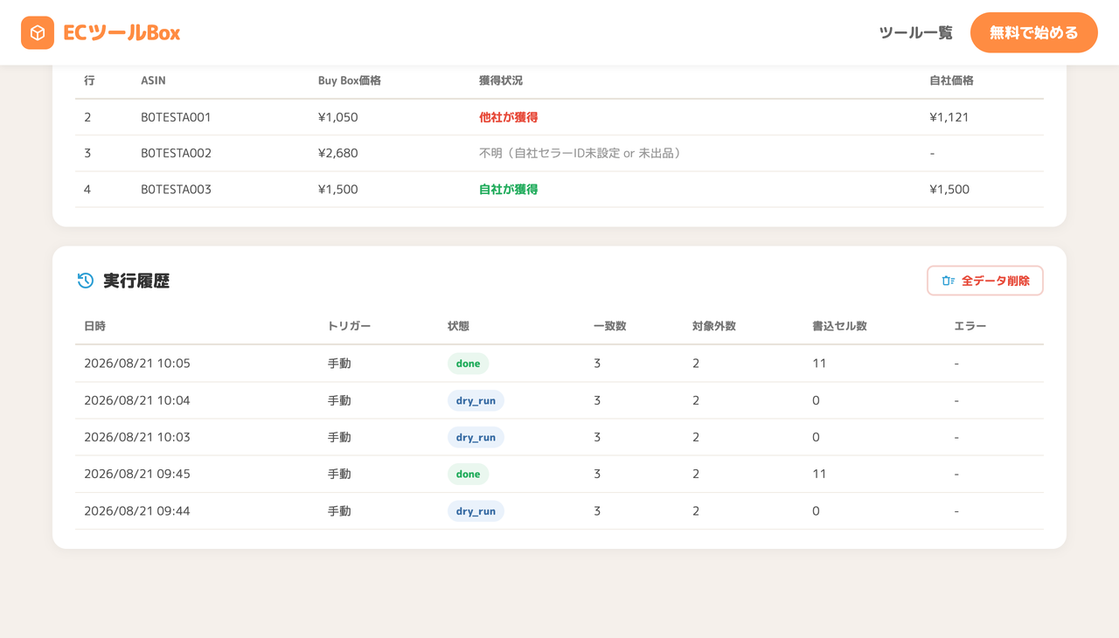Click the 全データ削除 button

(985, 281)
